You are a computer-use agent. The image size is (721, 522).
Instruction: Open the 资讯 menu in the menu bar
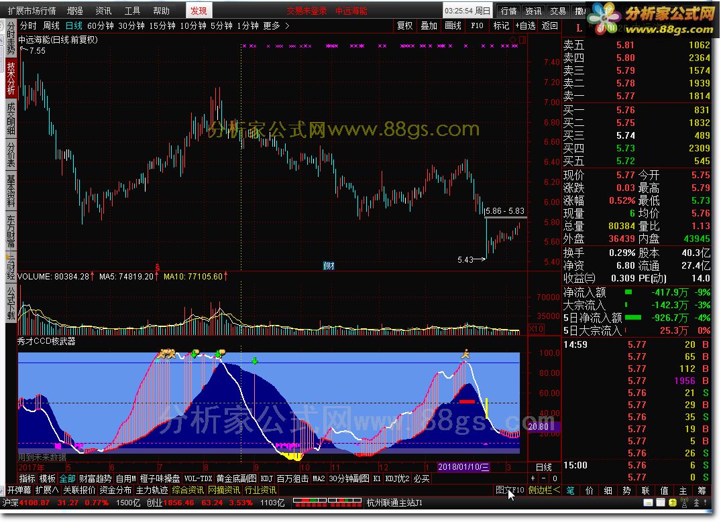(103, 11)
